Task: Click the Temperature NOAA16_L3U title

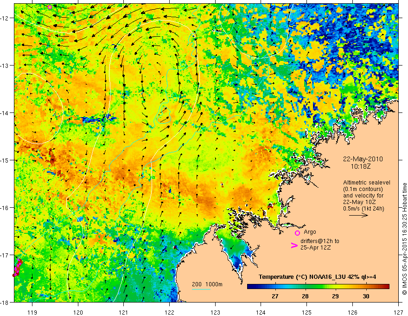Action: [x=317, y=277]
